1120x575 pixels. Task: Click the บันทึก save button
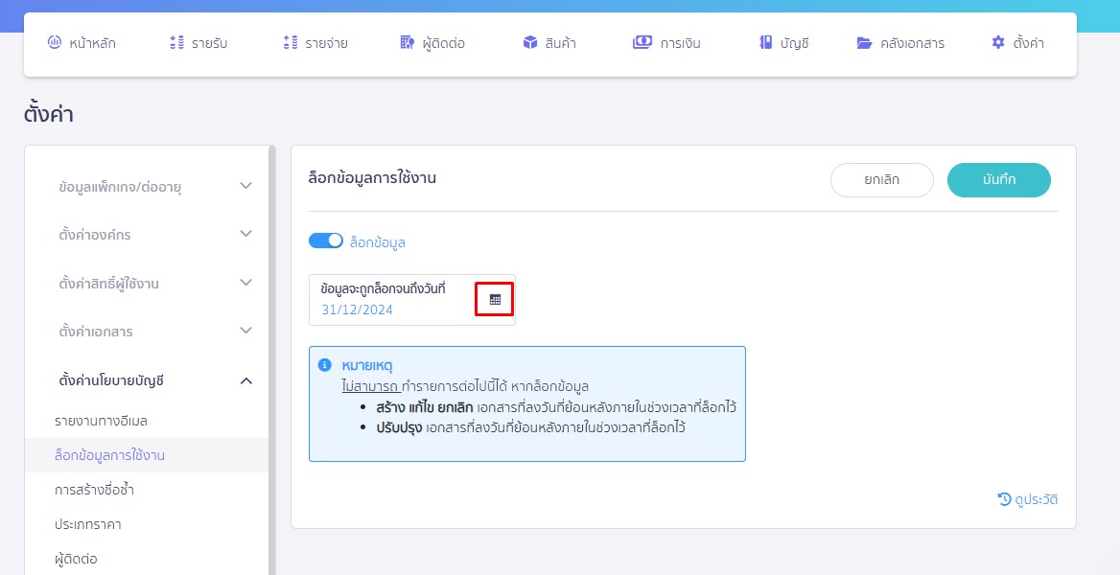pyautogui.click(x=998, y=180)
